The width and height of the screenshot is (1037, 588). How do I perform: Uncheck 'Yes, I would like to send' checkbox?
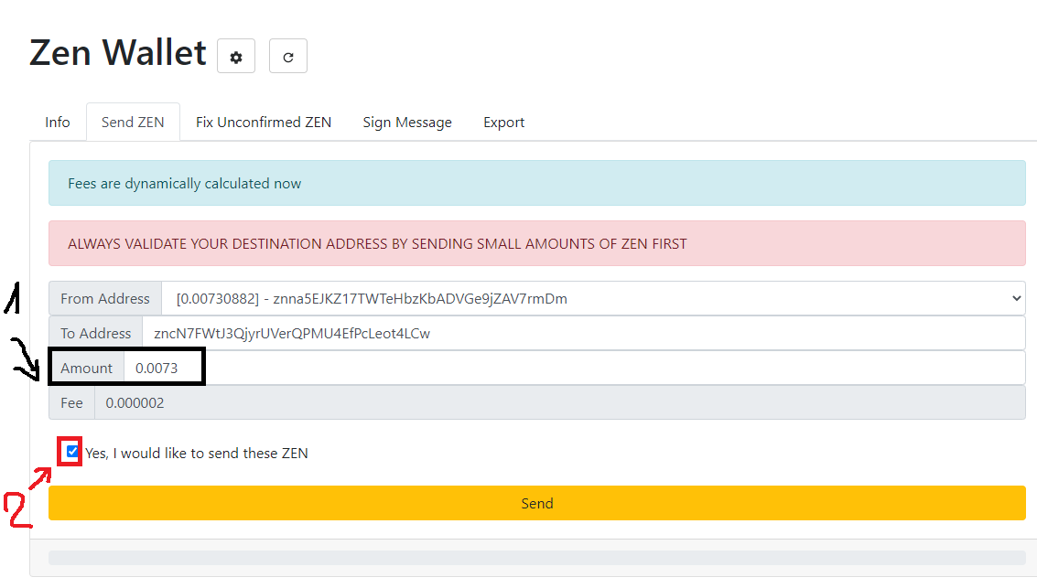[x=72, y=452]
